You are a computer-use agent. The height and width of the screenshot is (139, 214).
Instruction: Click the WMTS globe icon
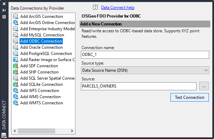point(15,103)
